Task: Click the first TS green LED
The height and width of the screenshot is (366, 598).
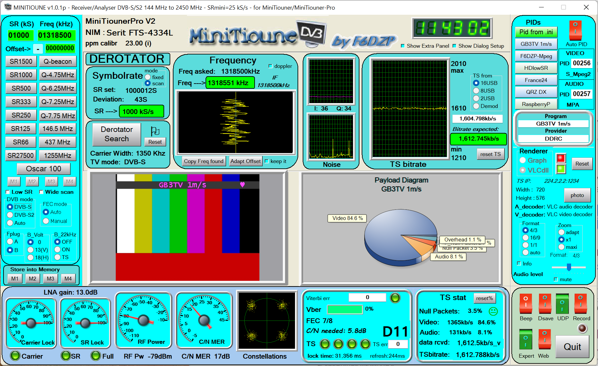Action: pos(325,344)
